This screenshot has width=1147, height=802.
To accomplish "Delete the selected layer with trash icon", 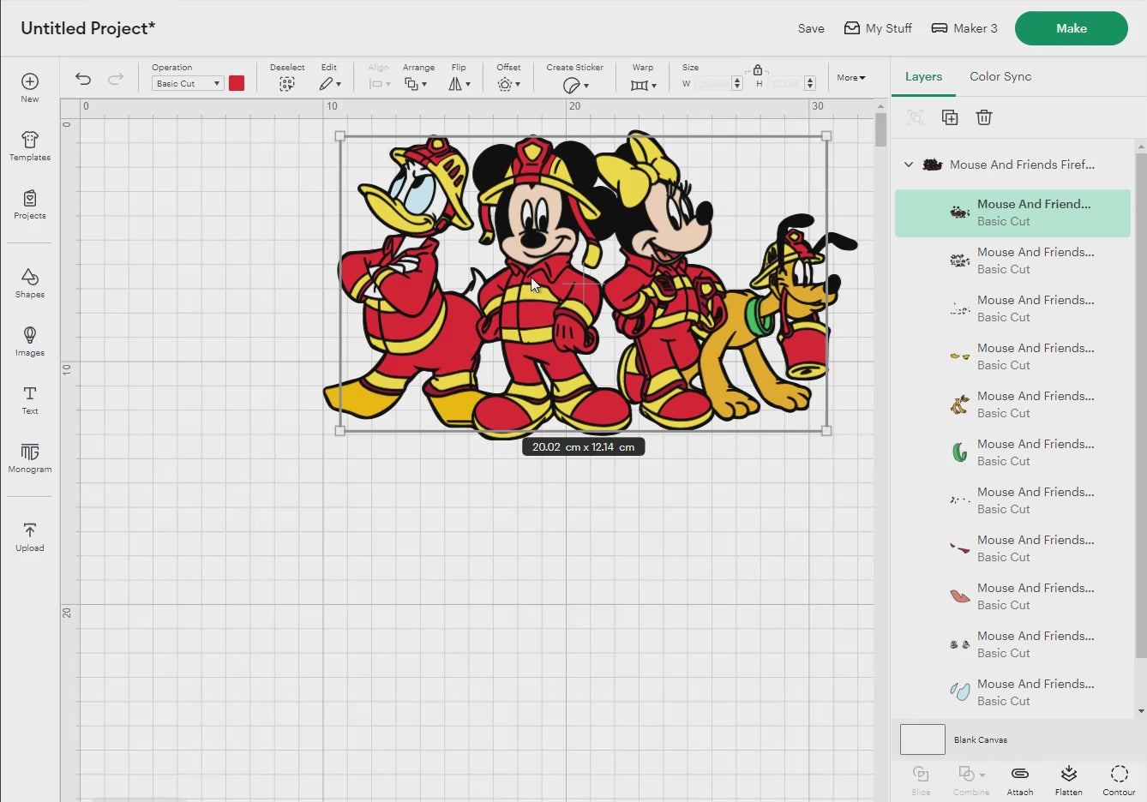I will tap(984, 117).
